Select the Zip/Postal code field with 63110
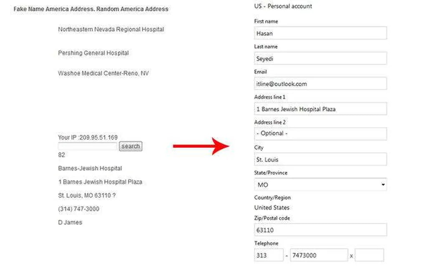This screenshot has width=427, height=277. pos(320,230)
